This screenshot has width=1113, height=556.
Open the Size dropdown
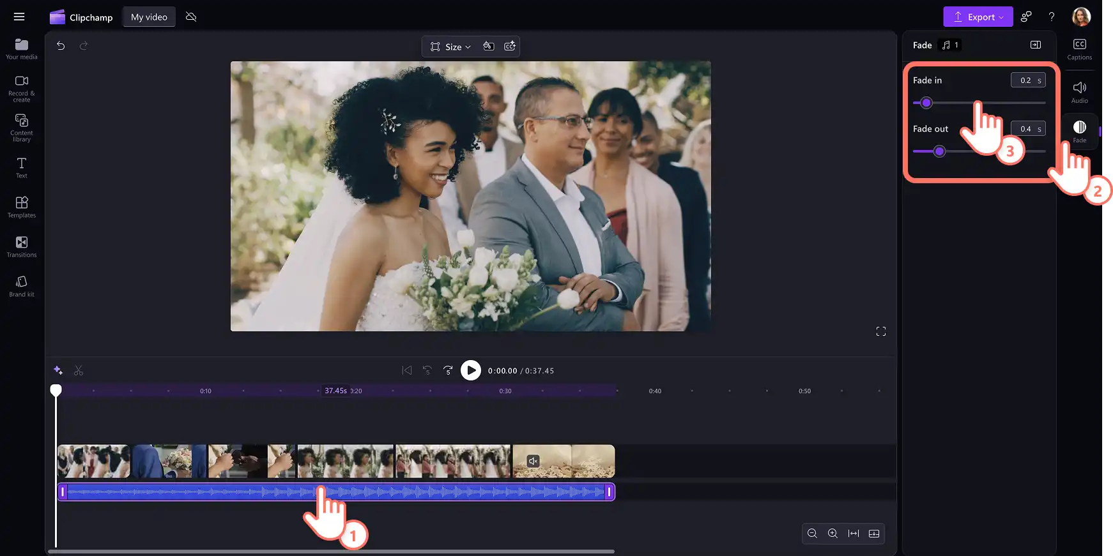(451, 47)
